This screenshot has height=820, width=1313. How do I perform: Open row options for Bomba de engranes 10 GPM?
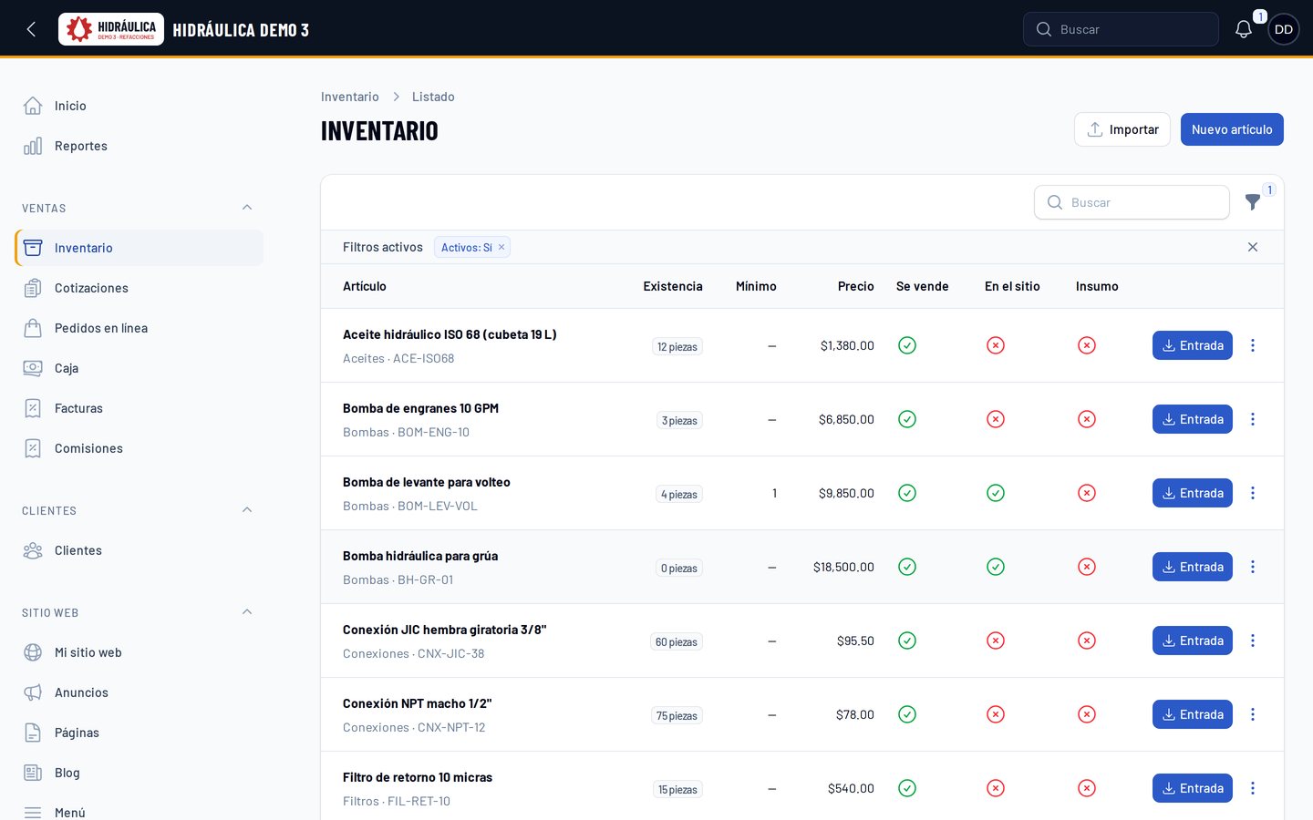click(x=1253, y=419)
